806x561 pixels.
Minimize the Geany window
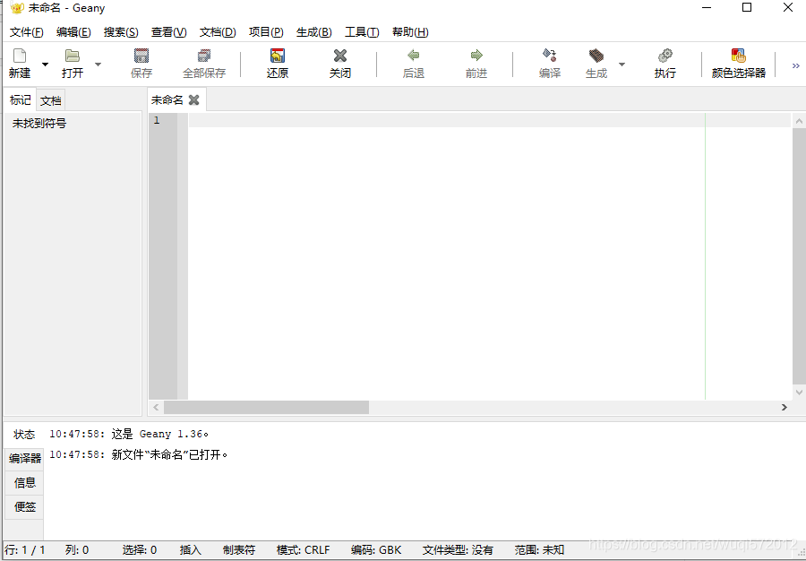point(707,7)
